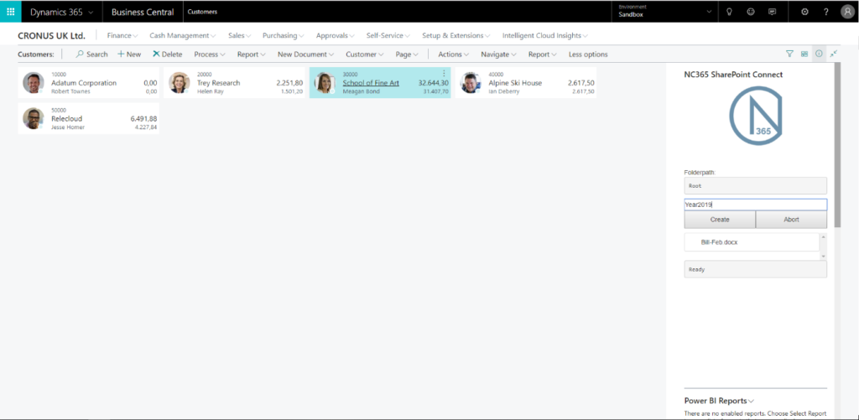Open the Page dropdown
The image size is (859, 420).
click(x=407, y=54)
